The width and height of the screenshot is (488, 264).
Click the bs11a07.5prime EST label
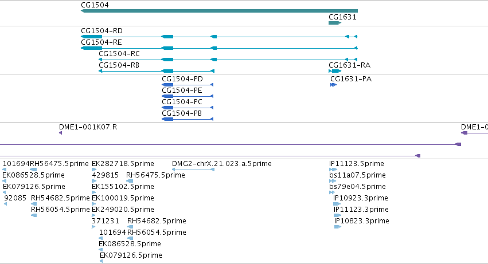coord(357,175)
